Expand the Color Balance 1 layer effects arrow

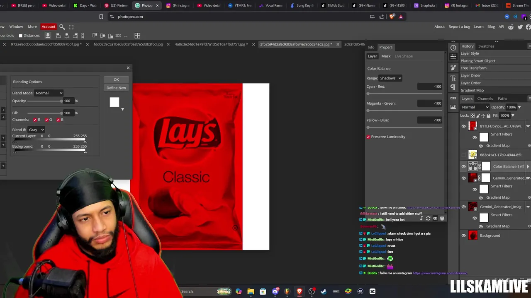528,166
